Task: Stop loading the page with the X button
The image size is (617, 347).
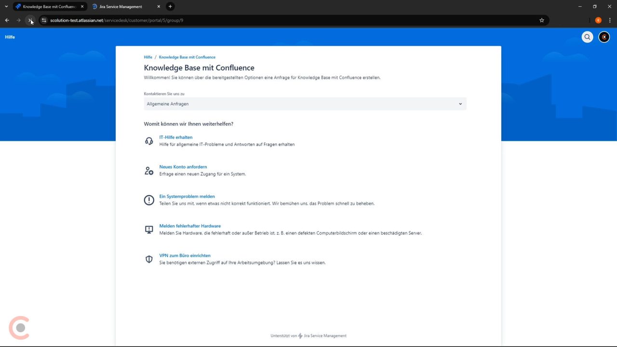Action: [30, 20]
